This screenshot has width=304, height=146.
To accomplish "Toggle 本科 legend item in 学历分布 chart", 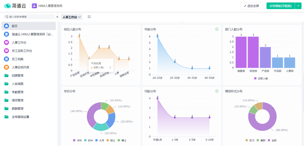I will point(78,140).
